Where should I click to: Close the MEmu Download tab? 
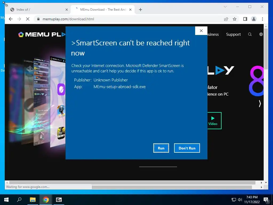(130, 10)
